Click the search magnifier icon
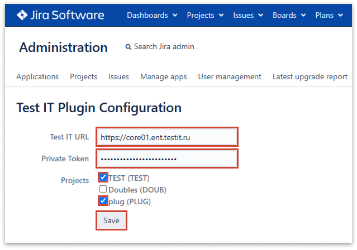The width and height of the screenshot is (357, 250). [128, 47]
